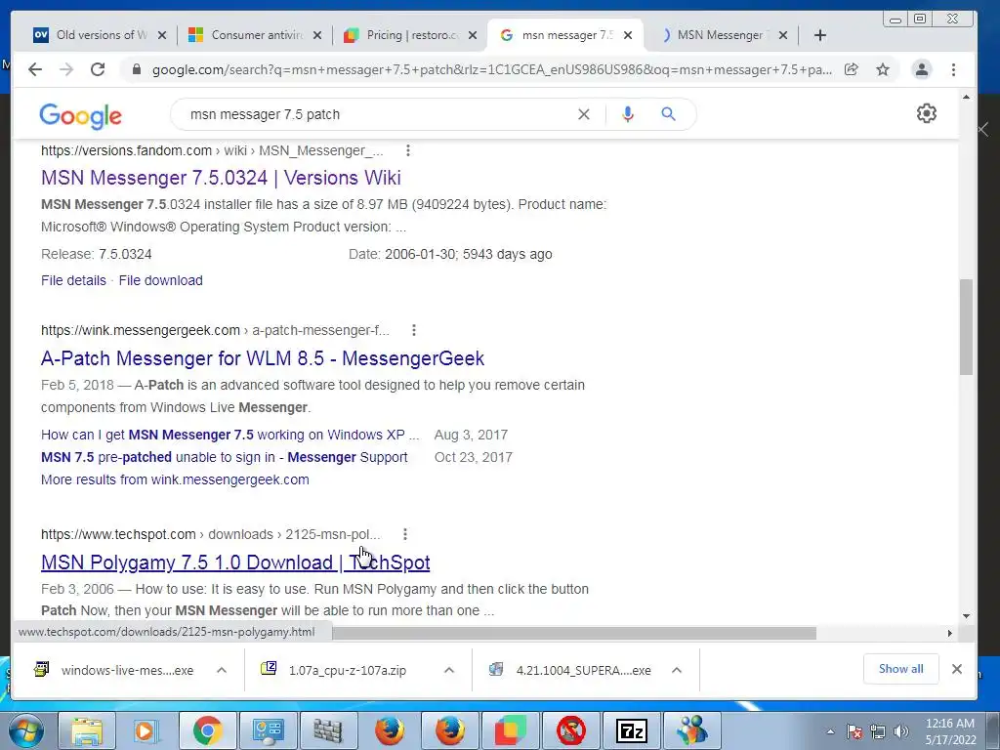Viewport: 1000px width, 750px height.
Task: Open Windows Explorer from the taskbar
Action: 87,730
